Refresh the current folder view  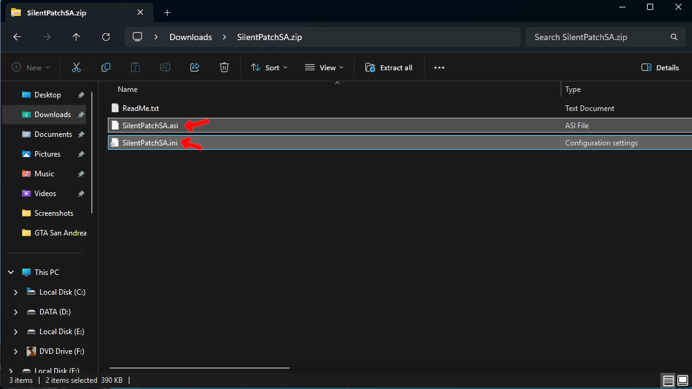point(106,37)
